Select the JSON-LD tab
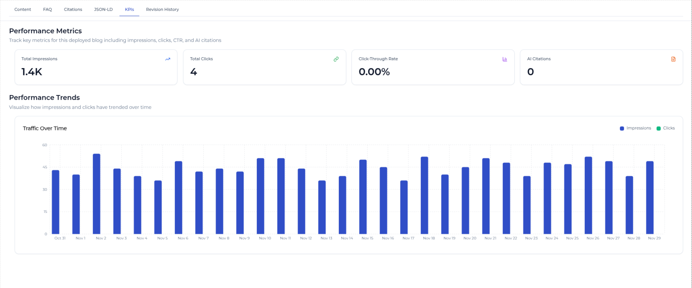The width and height of the screenshot is (692, 288). pyautogui.click(x=103, y=9)
